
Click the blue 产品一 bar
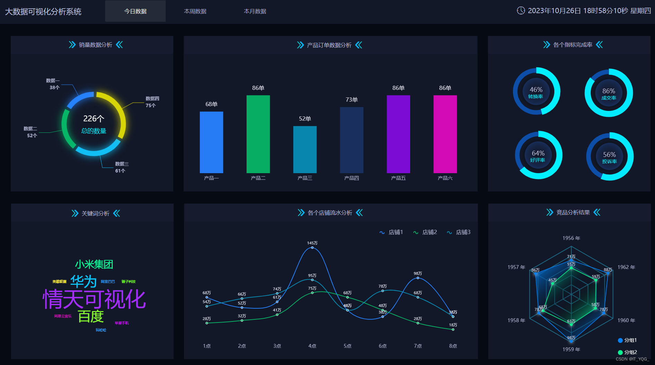tap(211, 142)
